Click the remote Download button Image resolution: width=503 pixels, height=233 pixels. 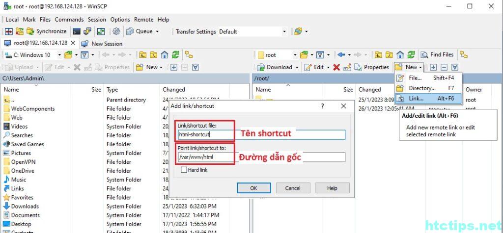(x=275, y=67)
